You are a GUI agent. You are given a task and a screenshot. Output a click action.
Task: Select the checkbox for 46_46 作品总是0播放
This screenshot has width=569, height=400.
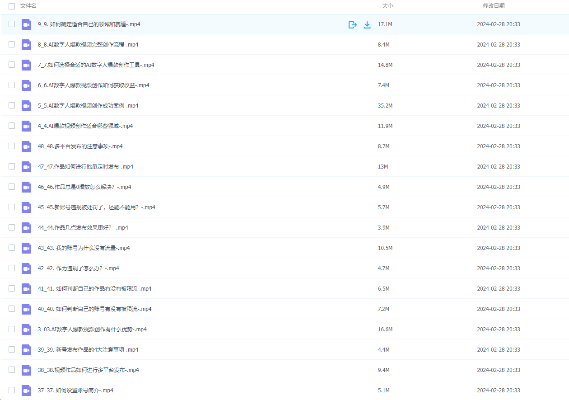[12, 187]
